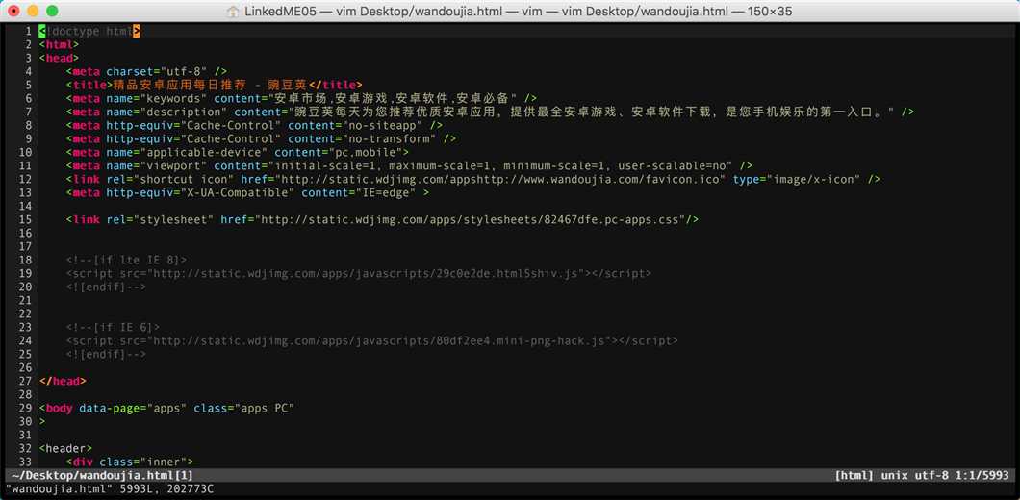Click the 'utf-8' encoding indicator in status line

931,476
